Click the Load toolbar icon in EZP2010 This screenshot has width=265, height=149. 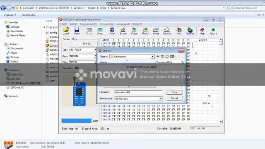(x=66, y=31)
